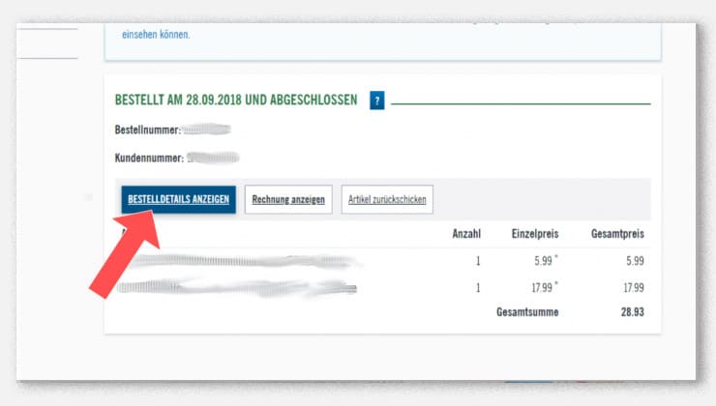Click the Kundennummer label
This screenshot has width=716, height=406.
[x=148, y=157]
